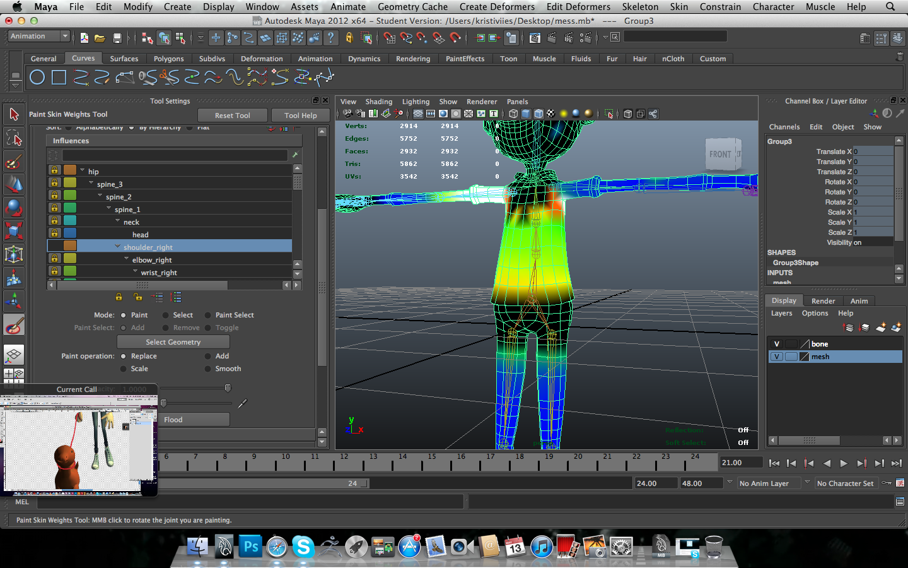Click the open scene folder icon
This screenshot has height=568, width=908.
click(x=100, y=38)
